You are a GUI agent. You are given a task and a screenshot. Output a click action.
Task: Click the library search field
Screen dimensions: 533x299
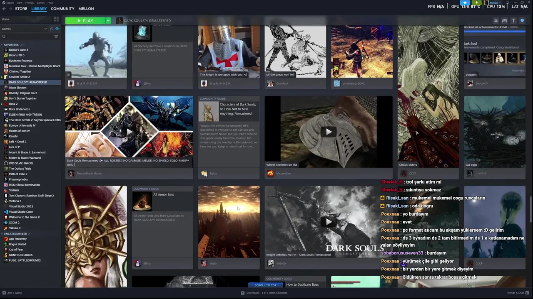coord(27,37)
